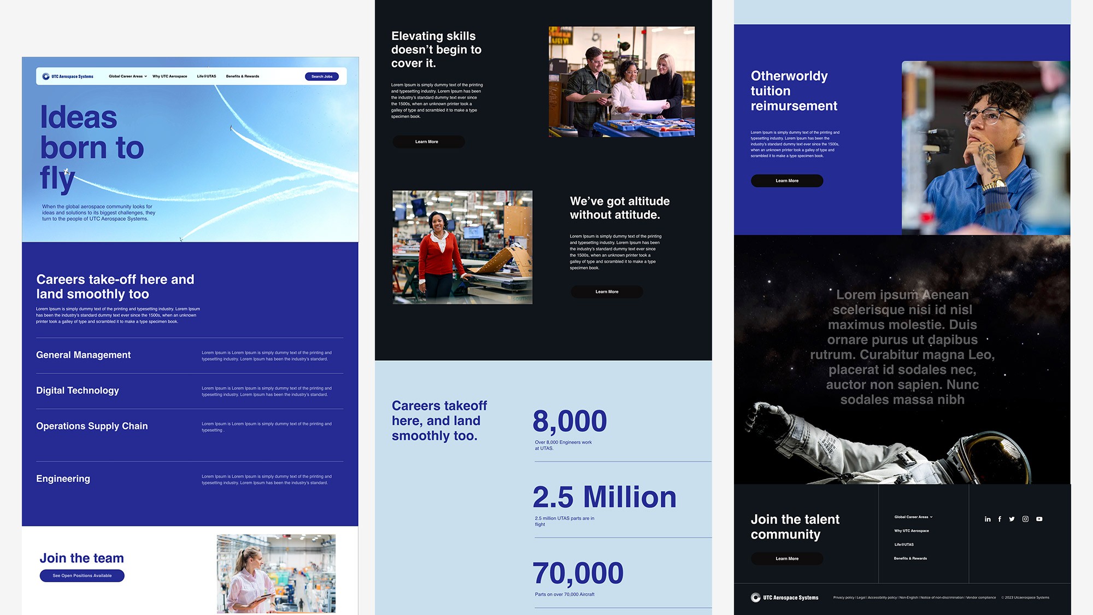Open the Engineering career area row
Screen dimensions: 1093x615
pos(63,479)
